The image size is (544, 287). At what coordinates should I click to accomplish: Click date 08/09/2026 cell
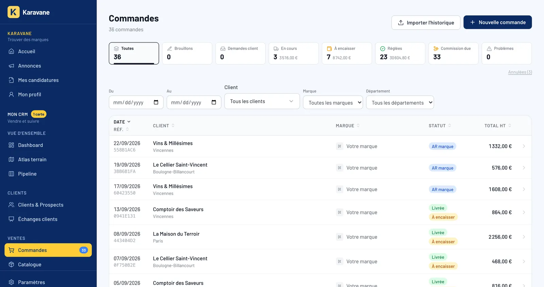click(127, 234)
